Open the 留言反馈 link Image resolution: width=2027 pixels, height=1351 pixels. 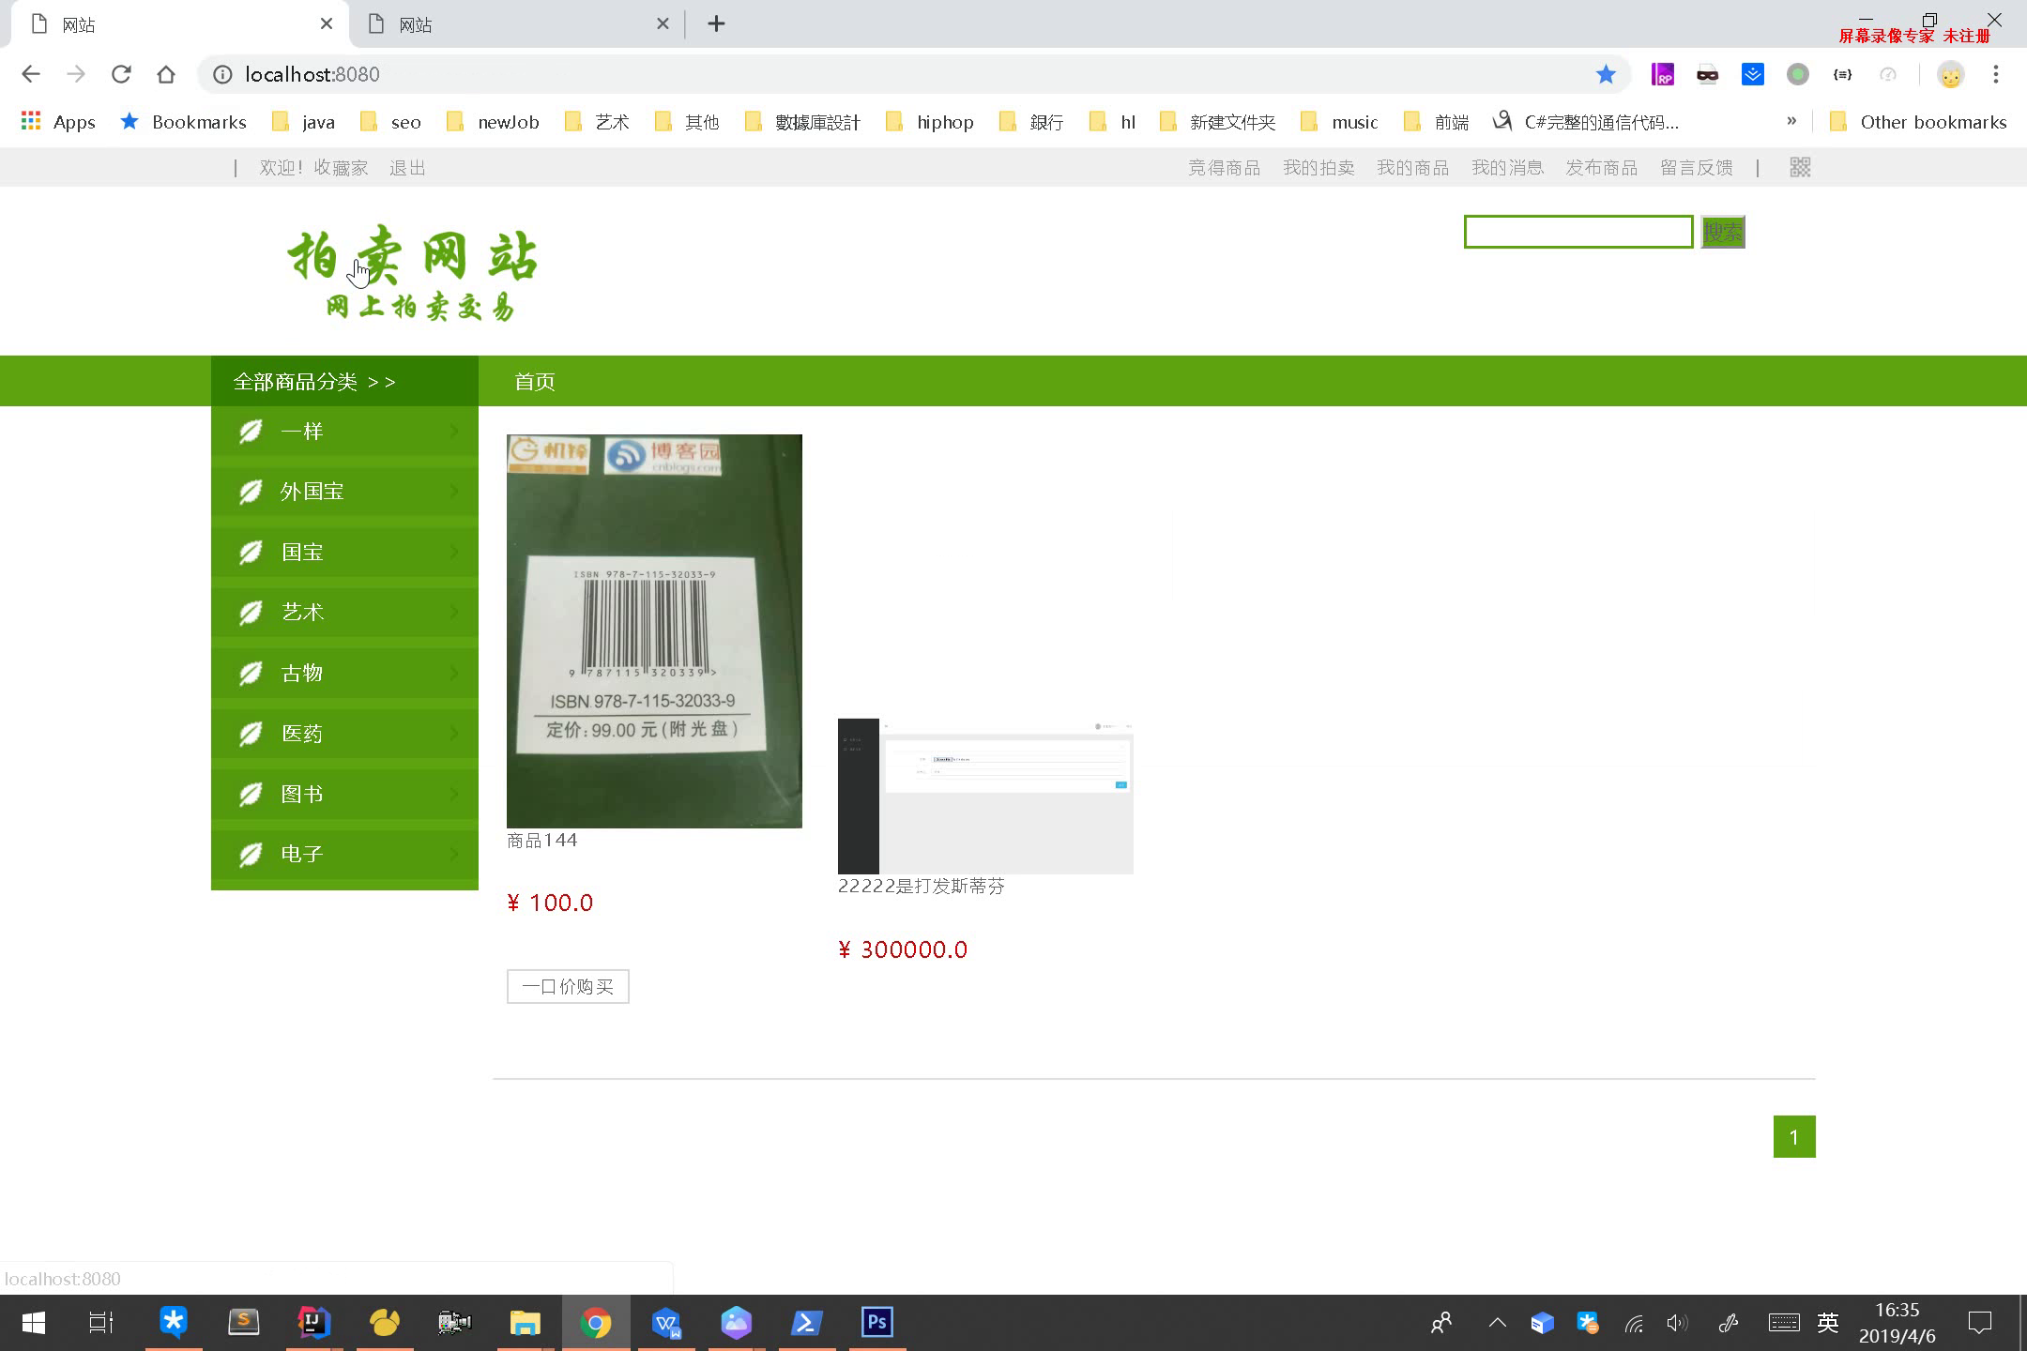click(1696, 168)
